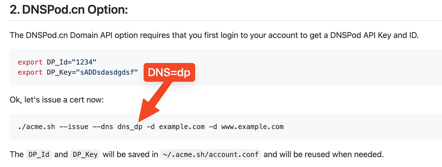442x167 pixels.
Task: Click the value "sADDsdasdgdsf" in code block
Action: [107, 72]
